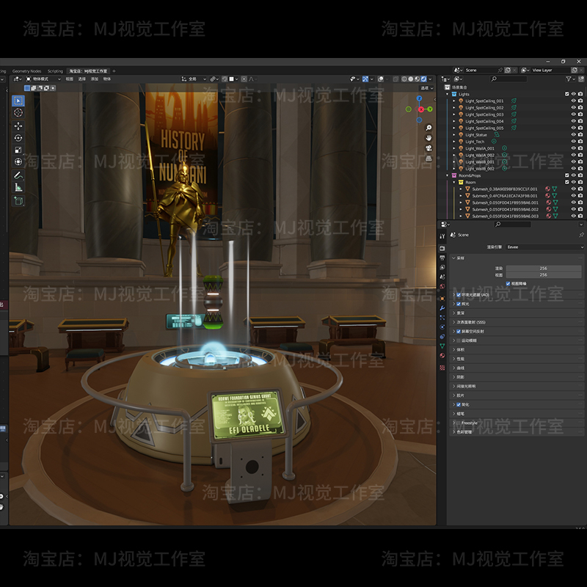Open the Scripting workspace tab
The width and height of the screenshot is (587, 587).
(x=55, y=70)
